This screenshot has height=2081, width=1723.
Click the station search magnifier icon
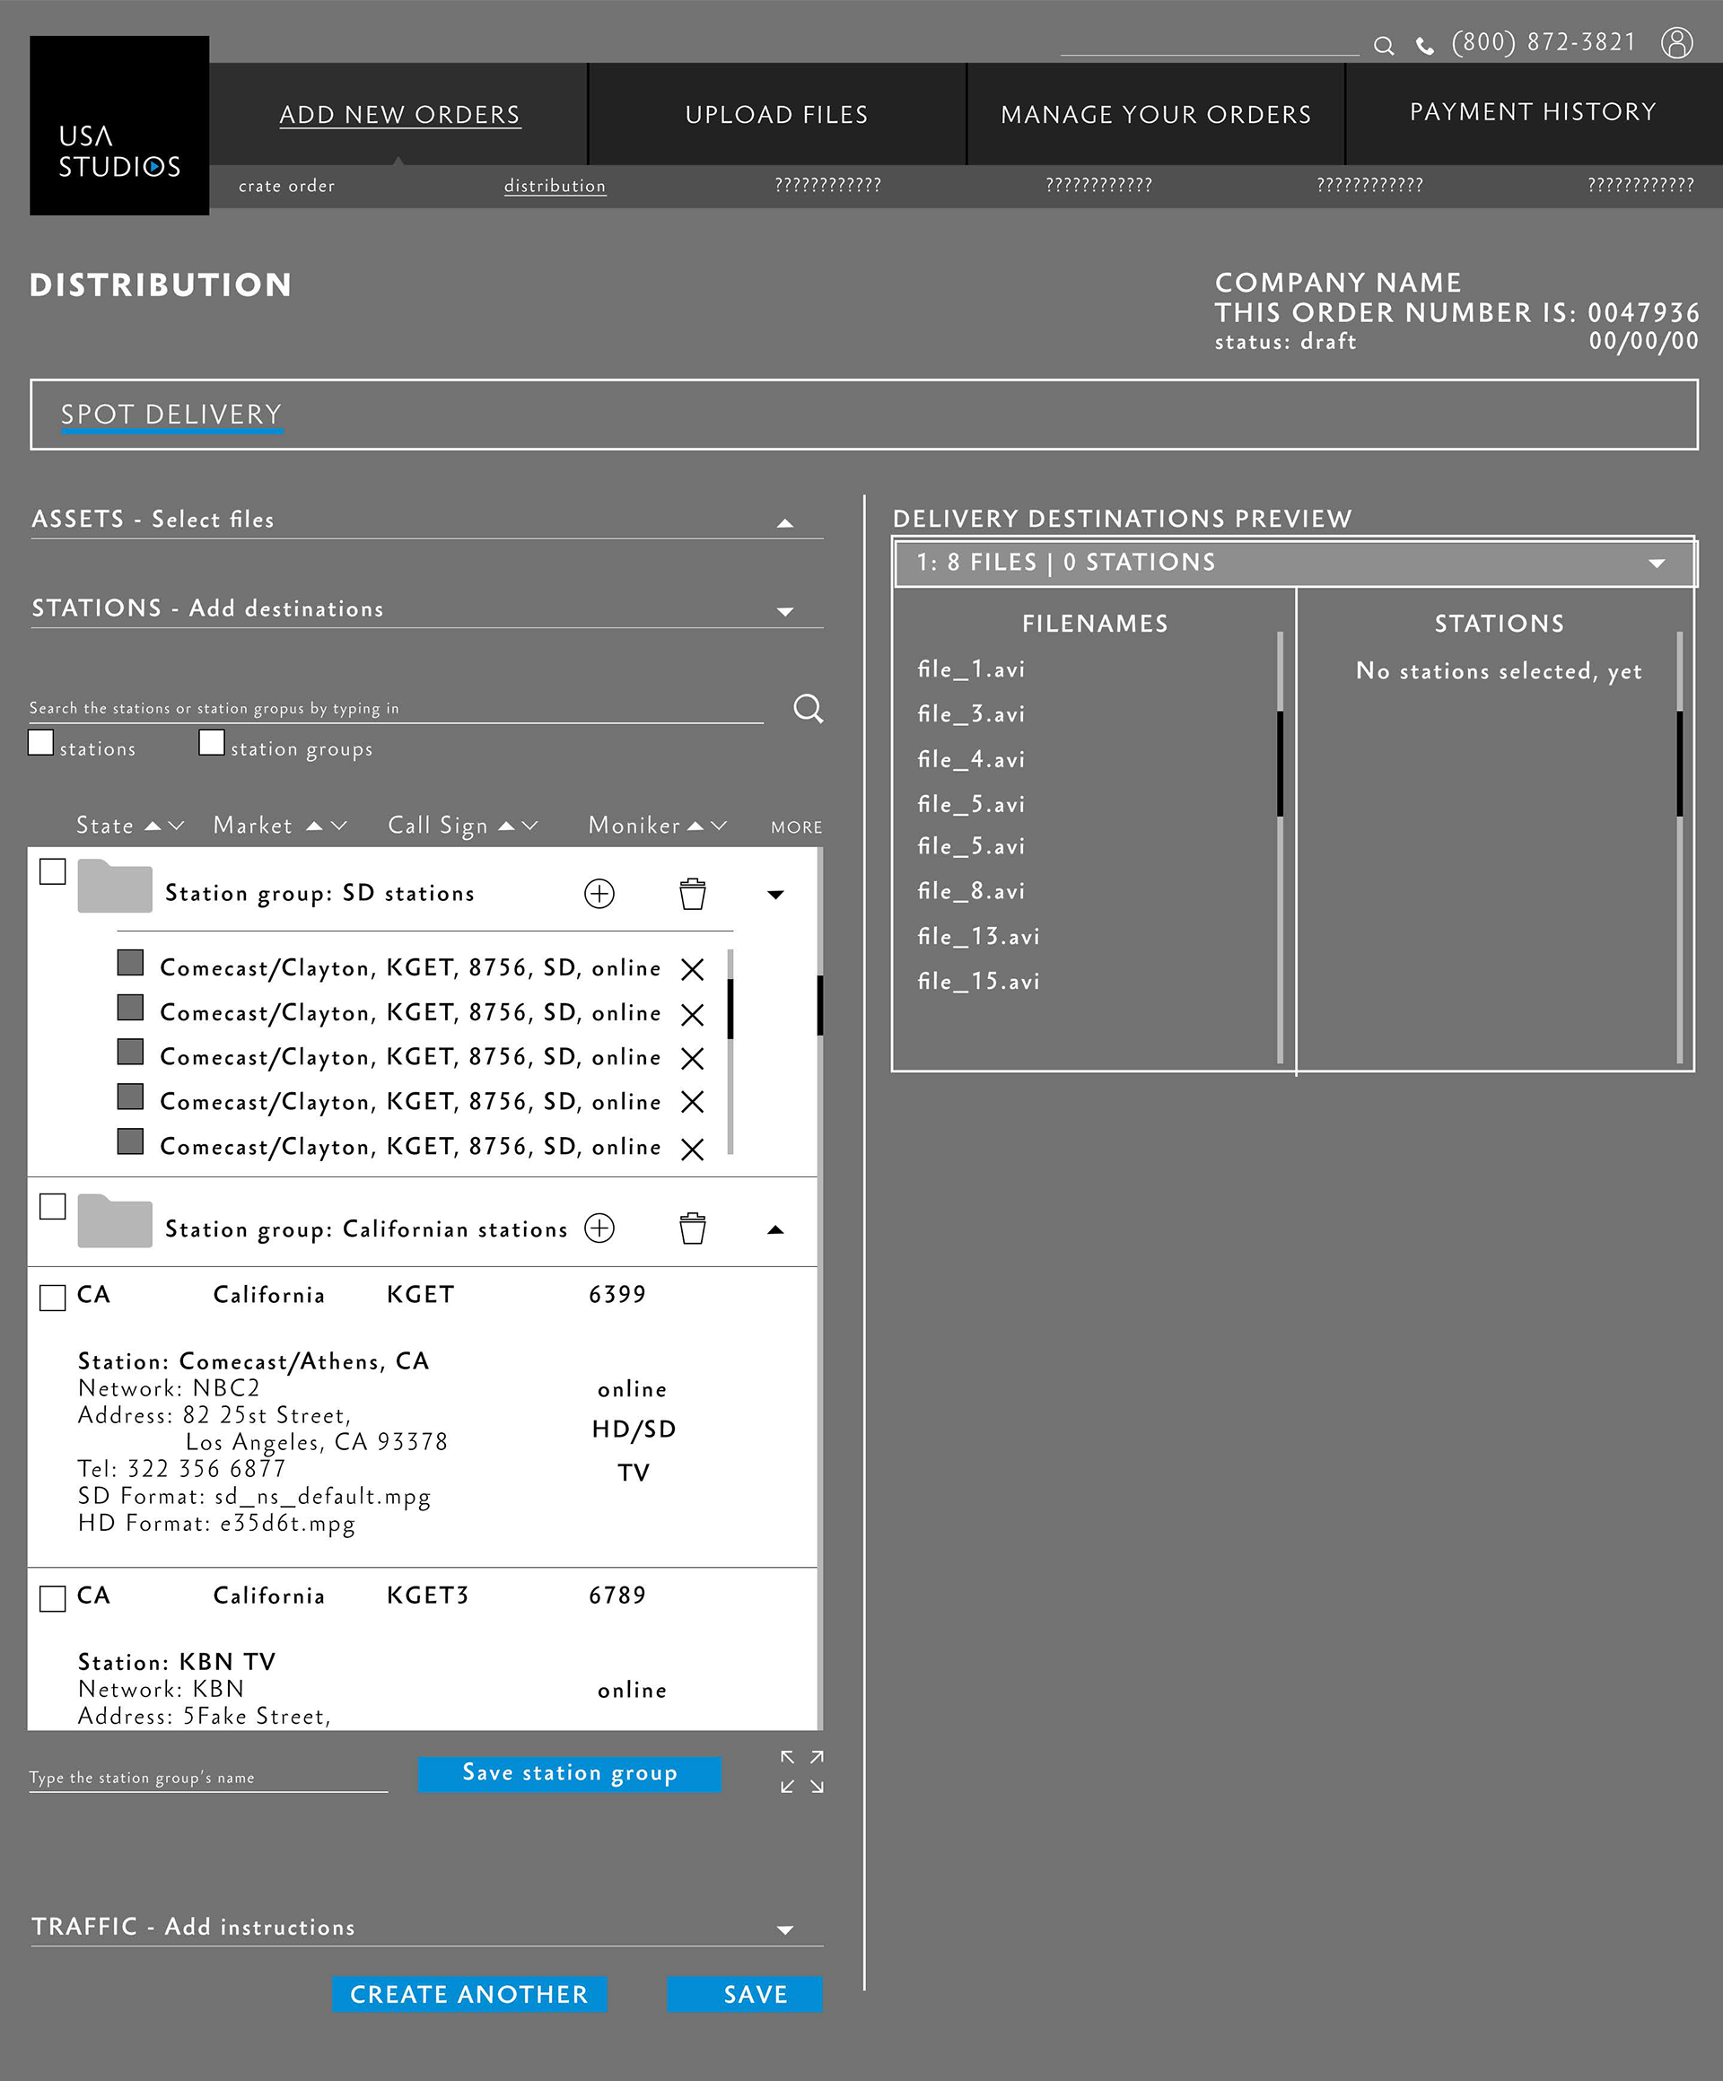pos(808,707)
